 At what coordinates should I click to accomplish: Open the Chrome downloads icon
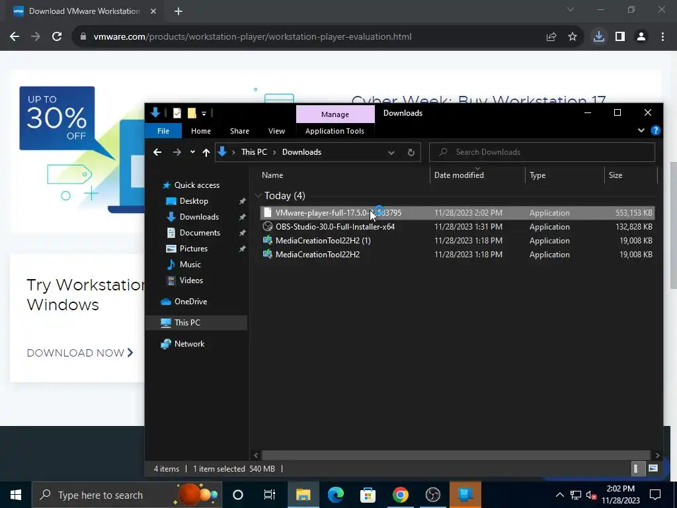click(598, 37)
